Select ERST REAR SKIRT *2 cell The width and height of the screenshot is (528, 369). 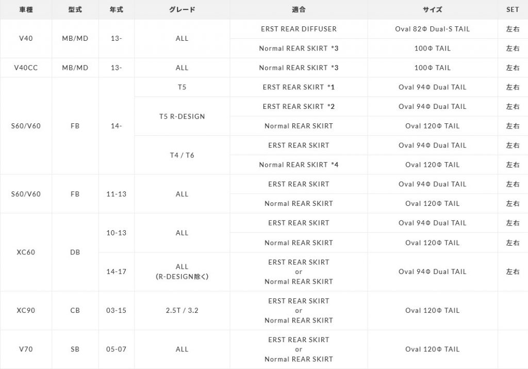click(x=299, y=106)
